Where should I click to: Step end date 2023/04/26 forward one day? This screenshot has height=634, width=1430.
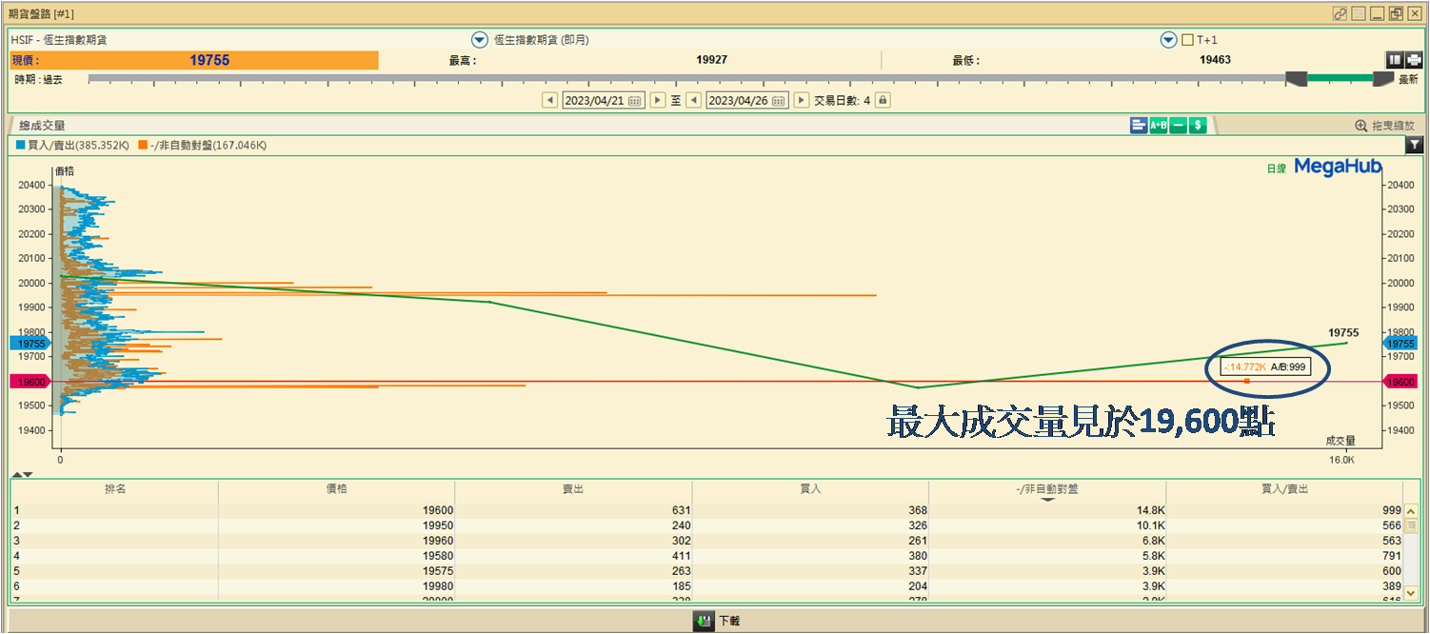pos(802,100)
